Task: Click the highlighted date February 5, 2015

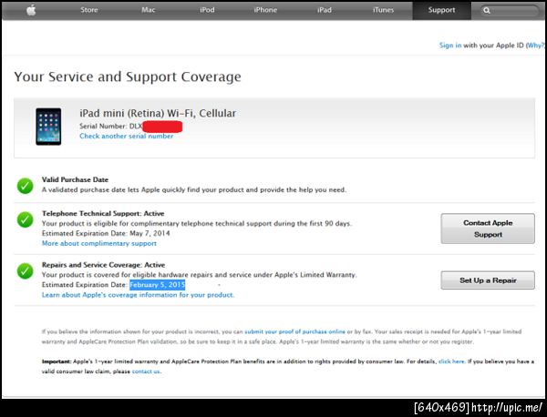Action: coord(157,285)
